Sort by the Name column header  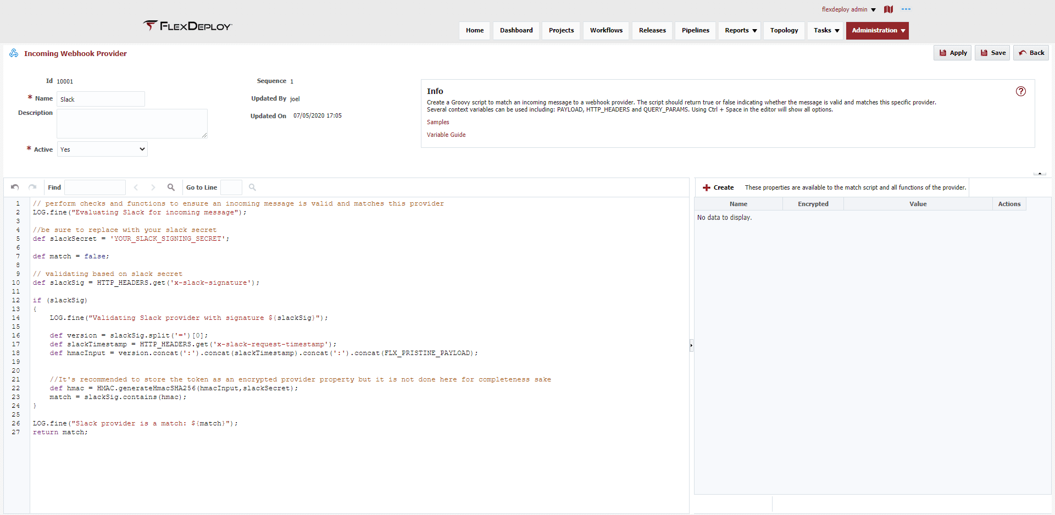click(x=738, y=204)
